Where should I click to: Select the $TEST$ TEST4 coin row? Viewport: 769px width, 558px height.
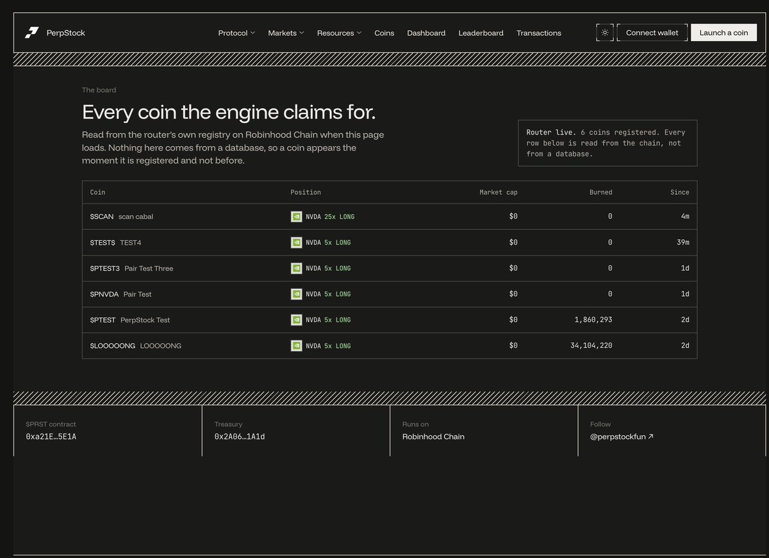click(390, 243)
